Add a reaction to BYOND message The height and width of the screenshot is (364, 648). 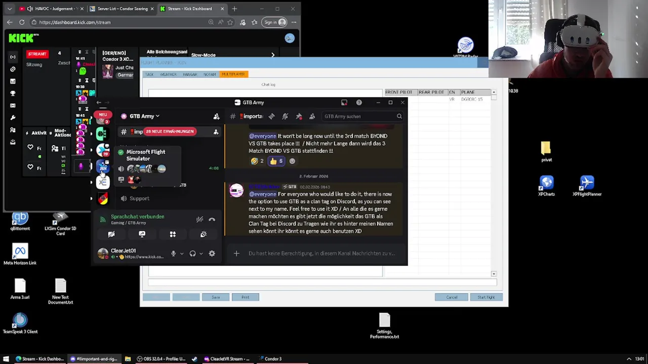coord(292,161)
